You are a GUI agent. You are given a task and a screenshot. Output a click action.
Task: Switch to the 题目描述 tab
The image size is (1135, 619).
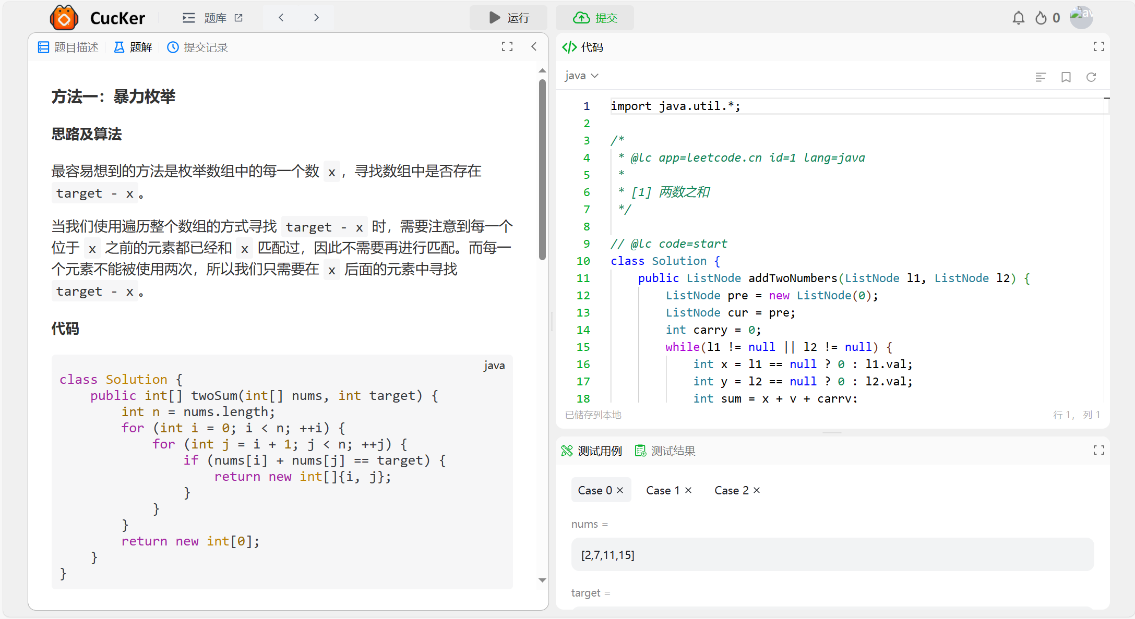(68, 47)
